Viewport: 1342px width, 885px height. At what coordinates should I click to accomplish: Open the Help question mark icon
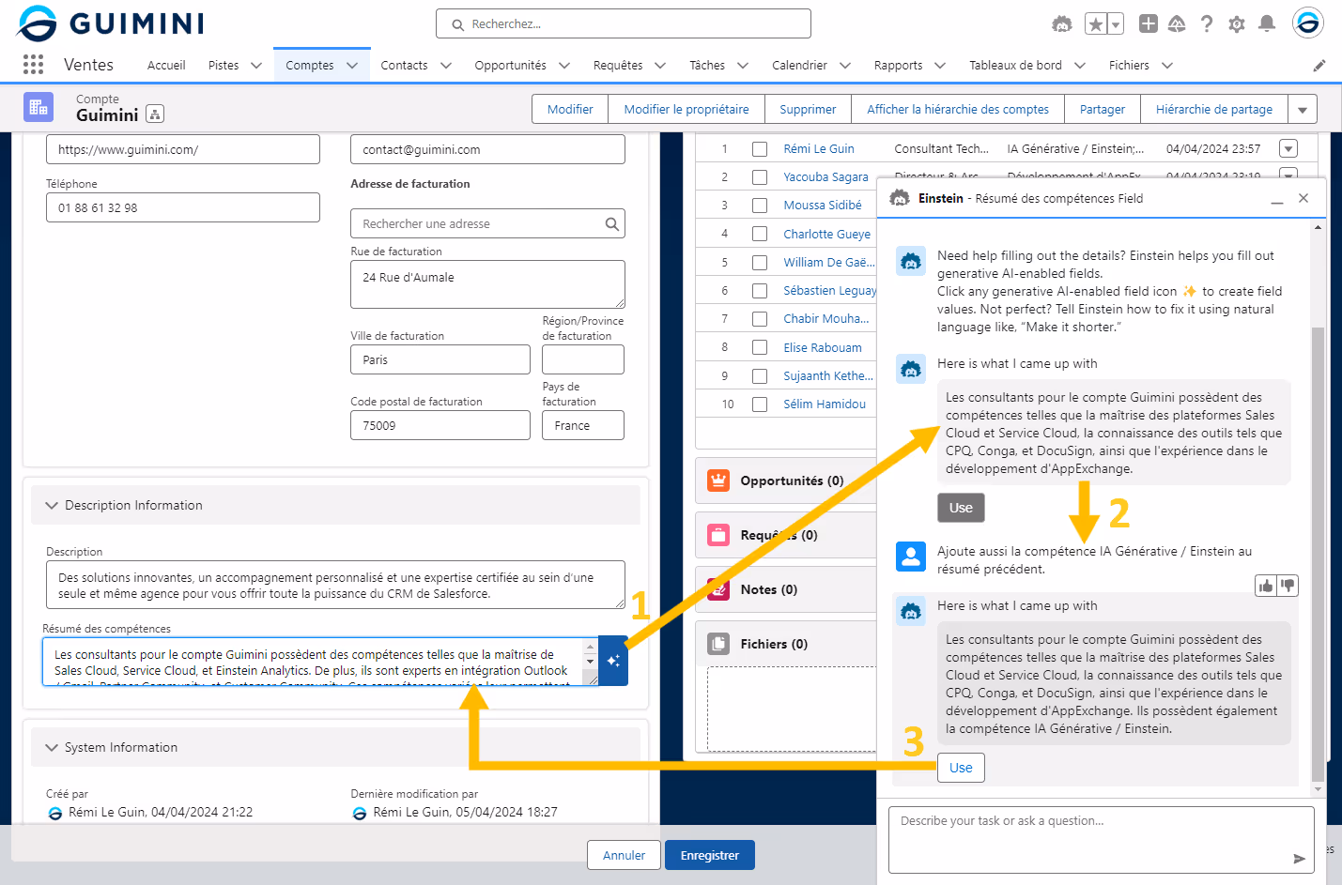click(1207, 23)
